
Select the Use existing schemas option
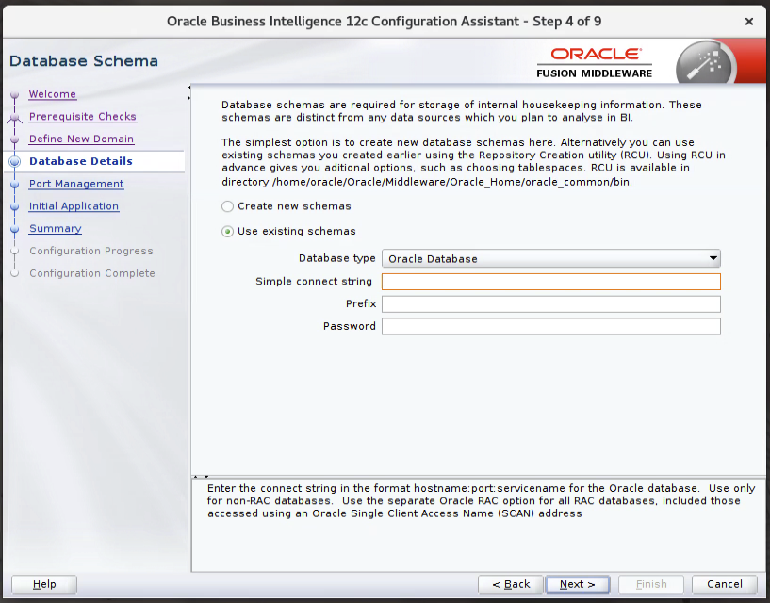[227, 231]
